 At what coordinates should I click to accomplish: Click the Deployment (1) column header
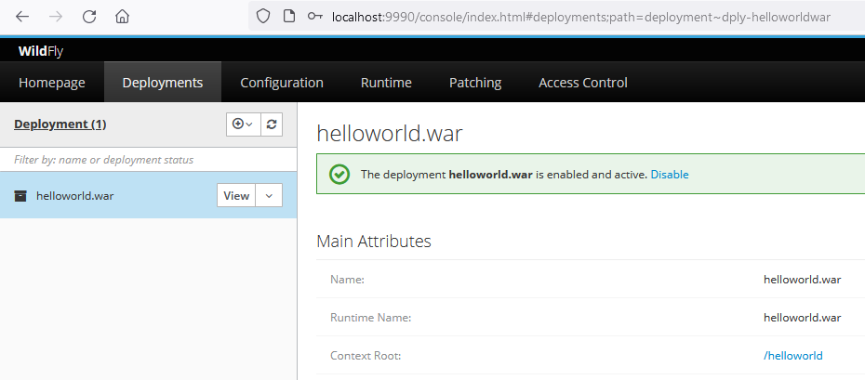pyautogui.click(x=60, y=124)
